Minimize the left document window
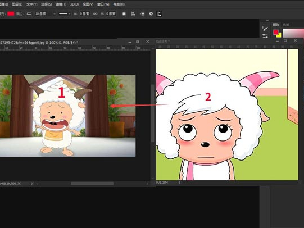304x228 pixels. pos(130,42)
